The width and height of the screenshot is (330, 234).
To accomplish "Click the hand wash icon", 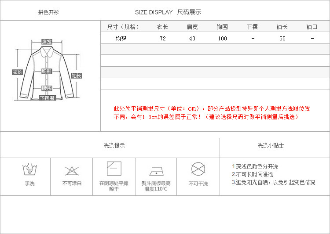I will (29, 169).
